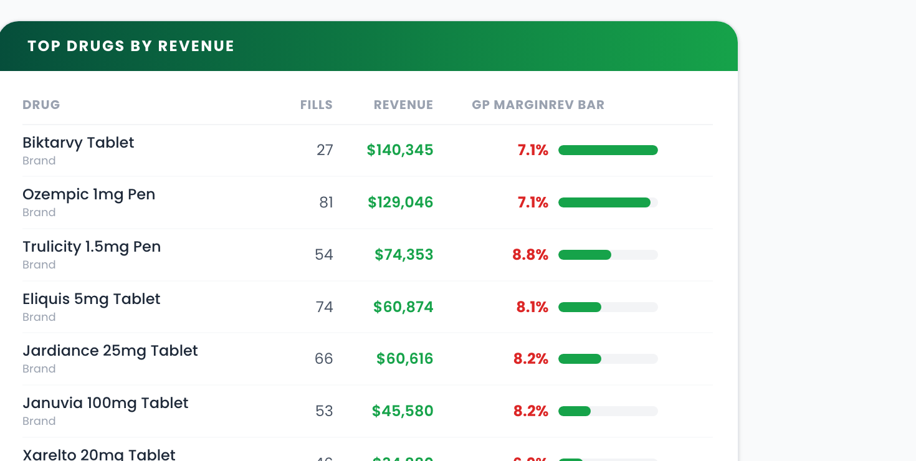Click the Jardiance revenue bar

pos(608,359)
